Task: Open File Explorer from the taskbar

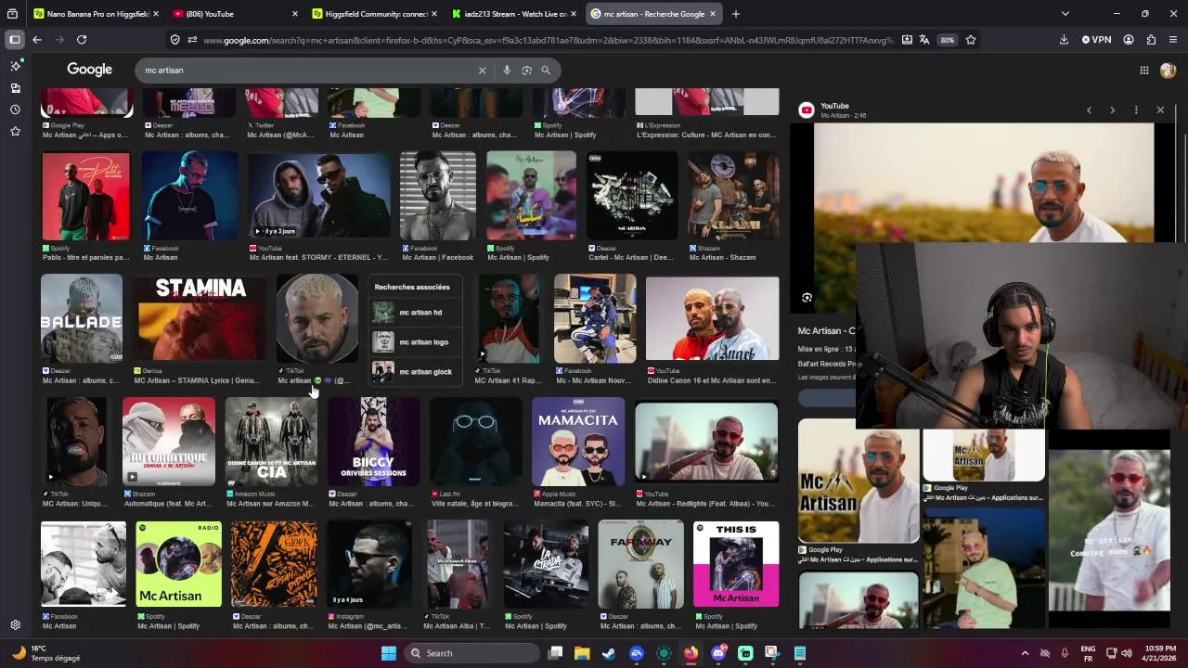Action: coord(582,653)
